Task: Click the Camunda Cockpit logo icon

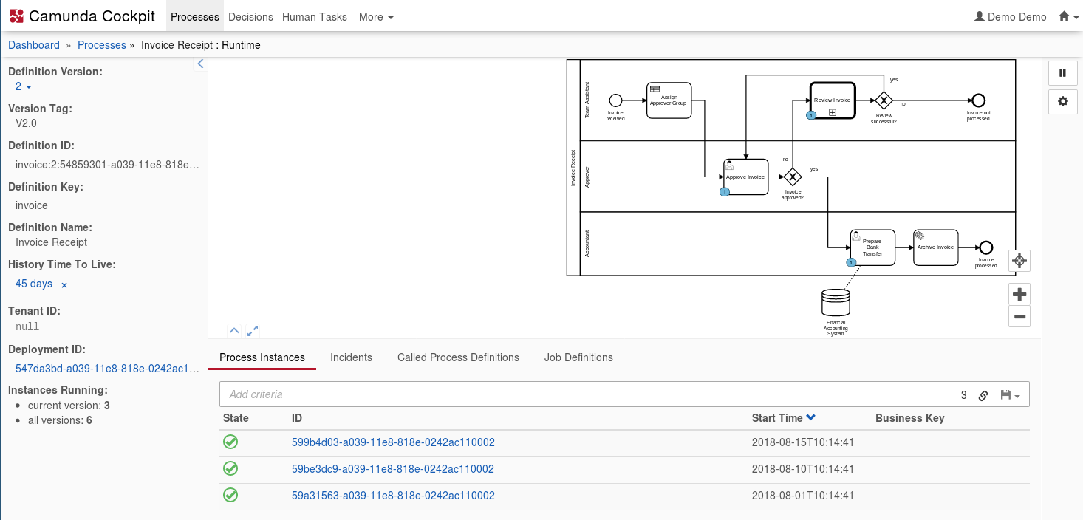Action: coord(16,16)
